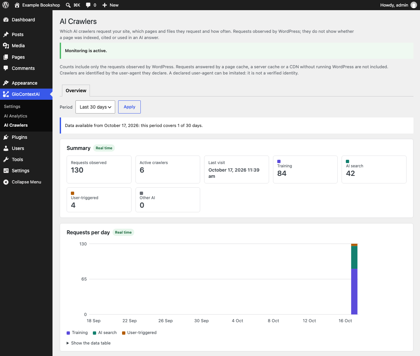Click the green AI search segment of the chart bar
This screenshot has height=356, width=420.
coord(354,258)
